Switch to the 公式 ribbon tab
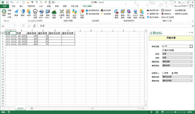 tap(41, 6)
